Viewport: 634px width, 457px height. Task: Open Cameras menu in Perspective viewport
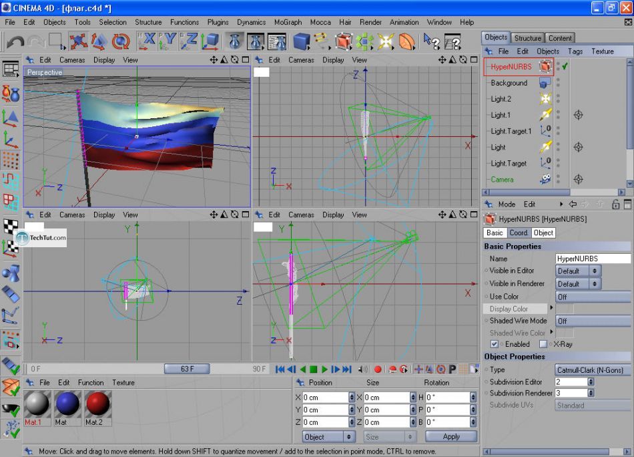coord(72,60)
